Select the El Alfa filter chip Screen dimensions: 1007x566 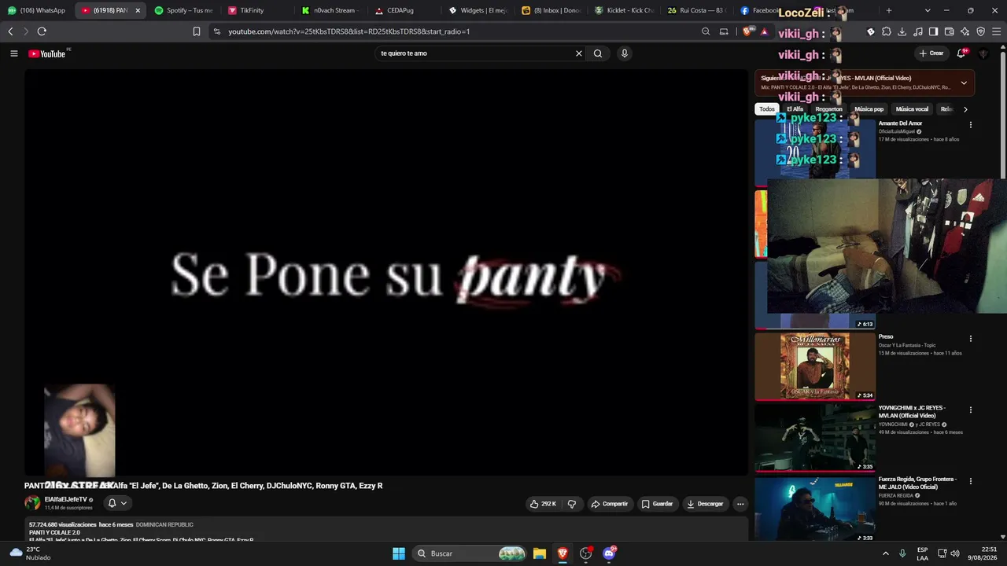click(x=795, y=109)
